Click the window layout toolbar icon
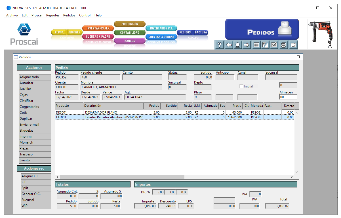Viewport: 341px width, 218px height. 293,45
